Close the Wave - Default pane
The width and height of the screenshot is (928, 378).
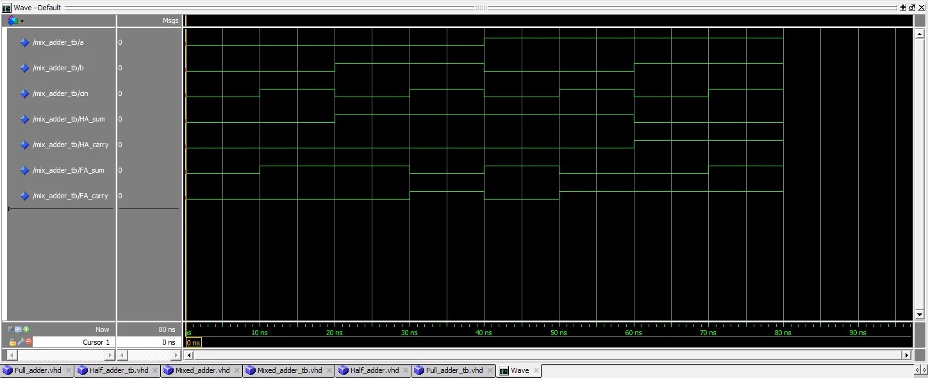921,7
